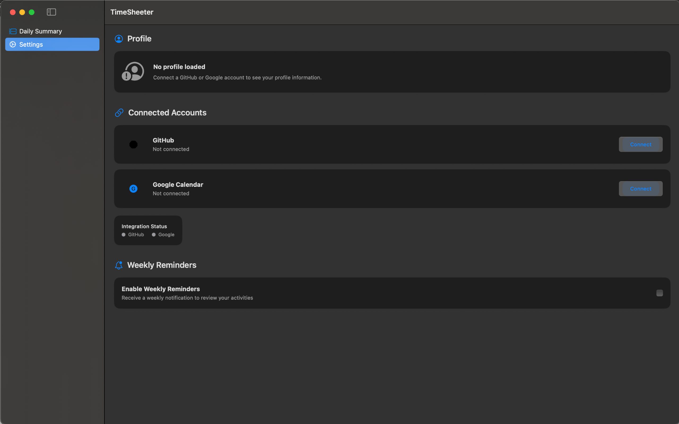Connect the Google Calendar account
Viewport: 679px width, 424px height.
pyautogui.click(x=641, y=189)
